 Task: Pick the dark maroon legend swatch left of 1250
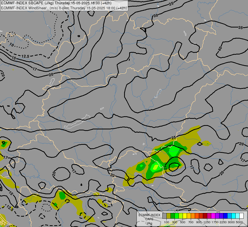pos(205,216)
